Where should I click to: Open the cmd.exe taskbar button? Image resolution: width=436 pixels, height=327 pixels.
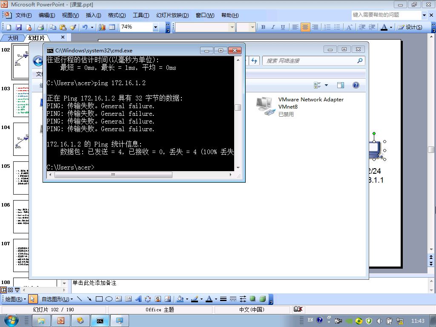pyautogui.click(x=100, y=321)
